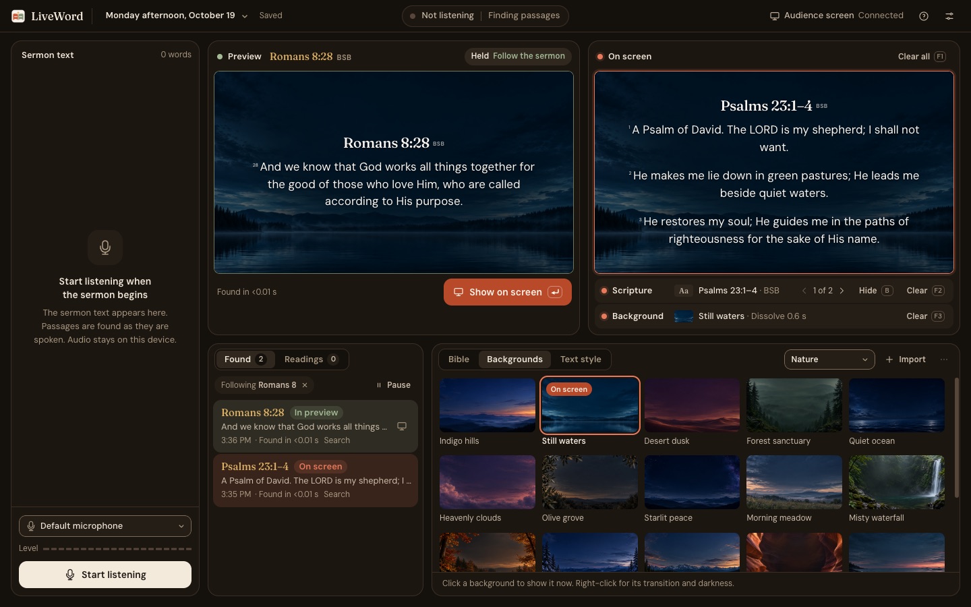This screenshot has height=607, width=971.
Task: Expand the Nature category dropdown
Action: click(x=829, y=359)
